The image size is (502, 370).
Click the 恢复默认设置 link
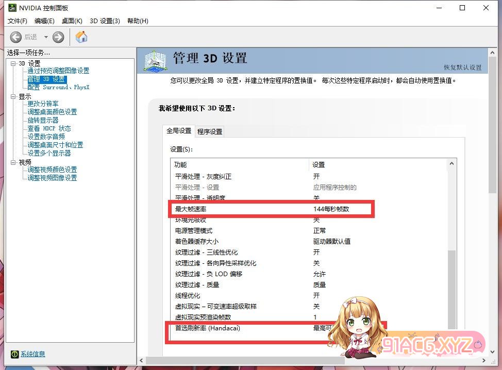462,68
